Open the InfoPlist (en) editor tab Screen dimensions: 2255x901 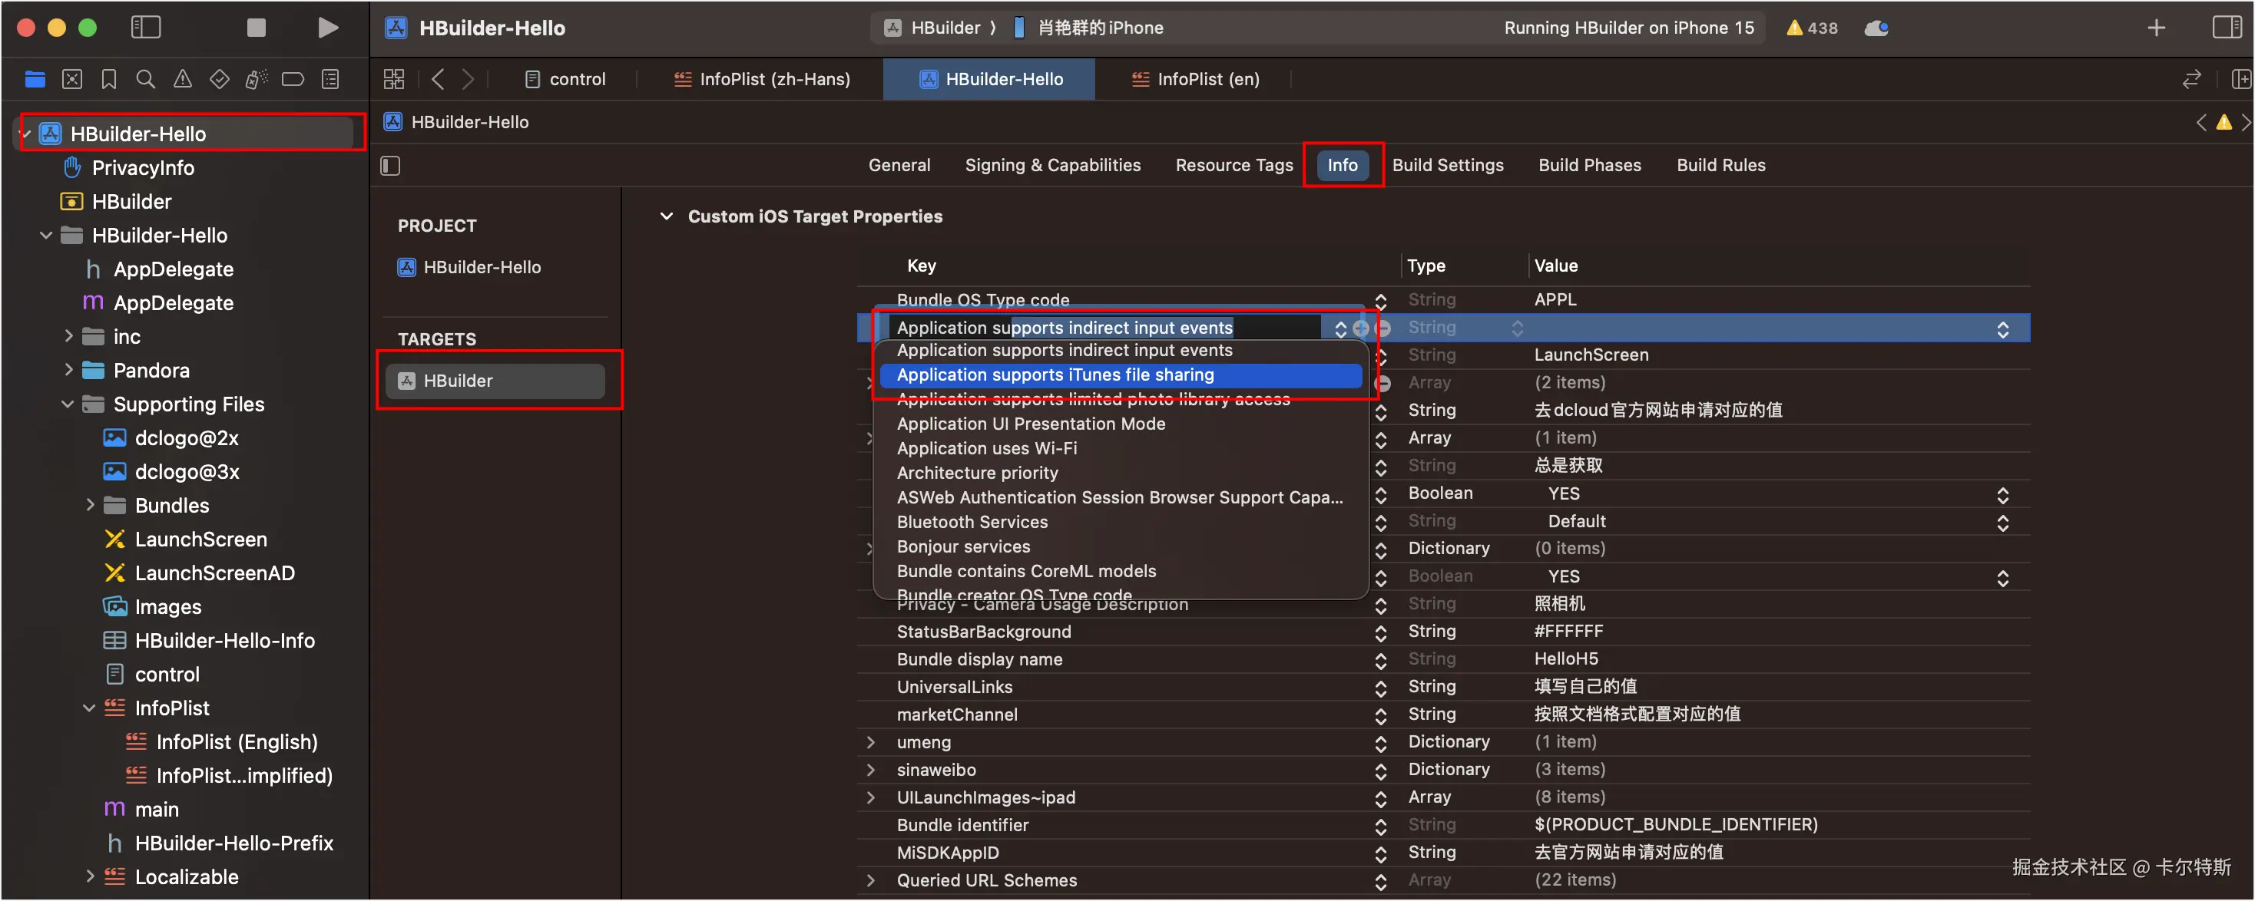[x=1196, y=80]
